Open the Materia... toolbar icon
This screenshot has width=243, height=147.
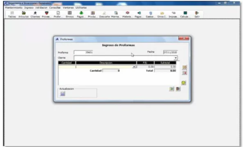pyautogui.click(x=127, y=15)
